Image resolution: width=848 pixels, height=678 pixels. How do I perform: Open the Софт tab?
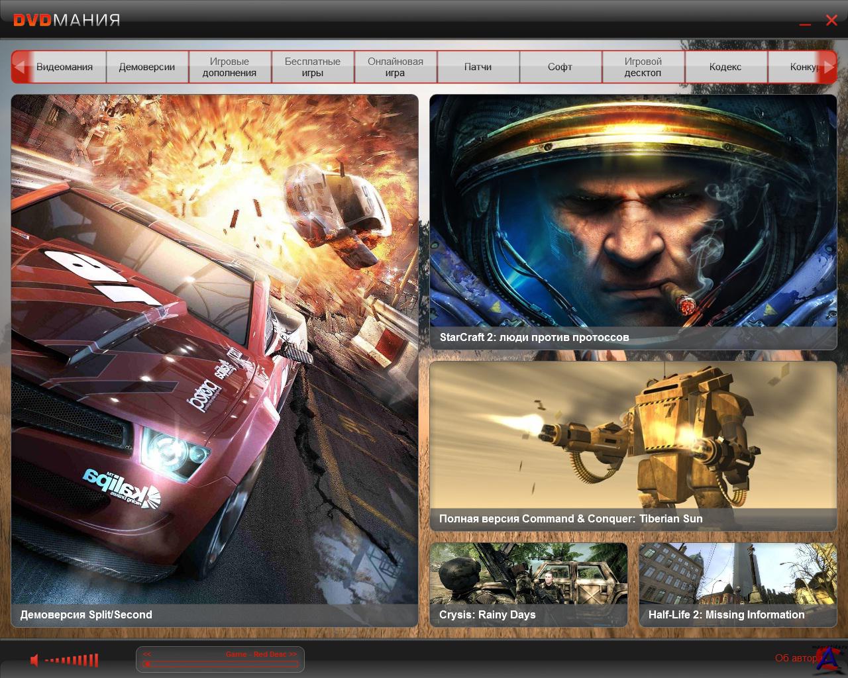pyautogui.click(x=560, y=67)
